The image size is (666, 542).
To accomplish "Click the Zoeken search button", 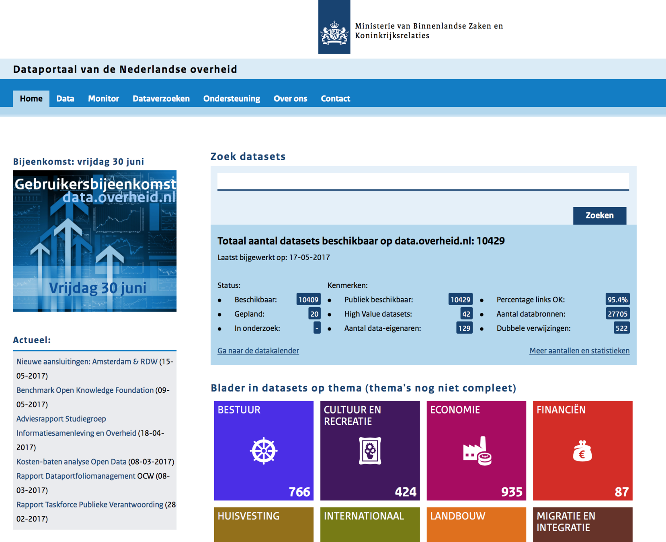I will coord(599,216).
